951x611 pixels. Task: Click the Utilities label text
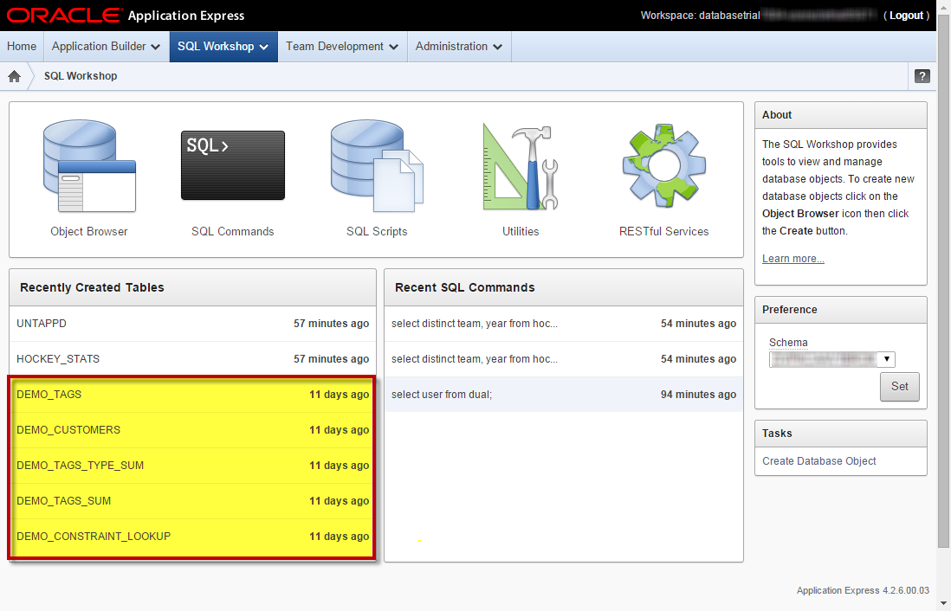pyautogui.click(x=521, y=232)
